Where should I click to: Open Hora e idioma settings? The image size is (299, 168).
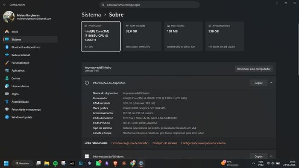[30, 86]
